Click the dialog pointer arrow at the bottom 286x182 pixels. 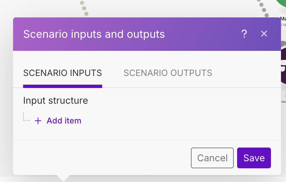[x=63, y=178]
